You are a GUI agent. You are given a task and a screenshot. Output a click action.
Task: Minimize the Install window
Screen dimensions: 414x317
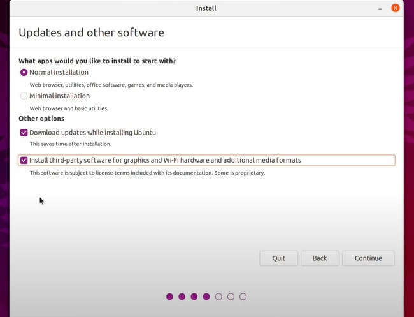coord(380,8)
